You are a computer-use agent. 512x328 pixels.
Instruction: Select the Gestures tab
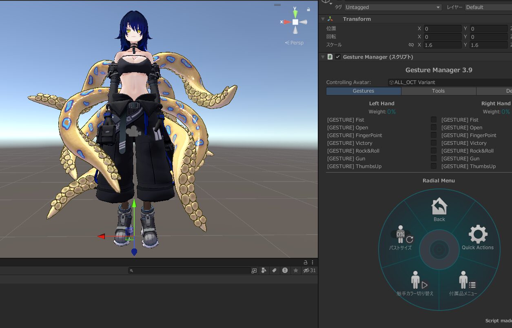coord(363,91)
